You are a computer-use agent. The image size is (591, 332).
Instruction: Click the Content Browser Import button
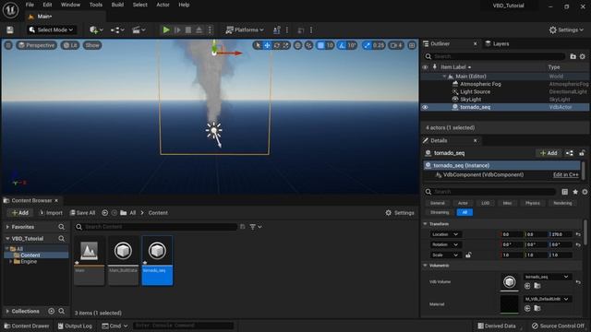51,213
